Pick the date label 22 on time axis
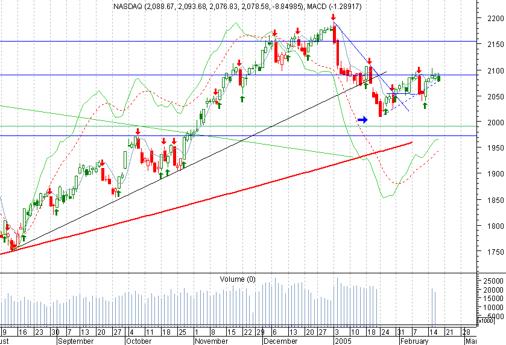The width and height of the screenshot is (506, 345). [x=247, y=332]
